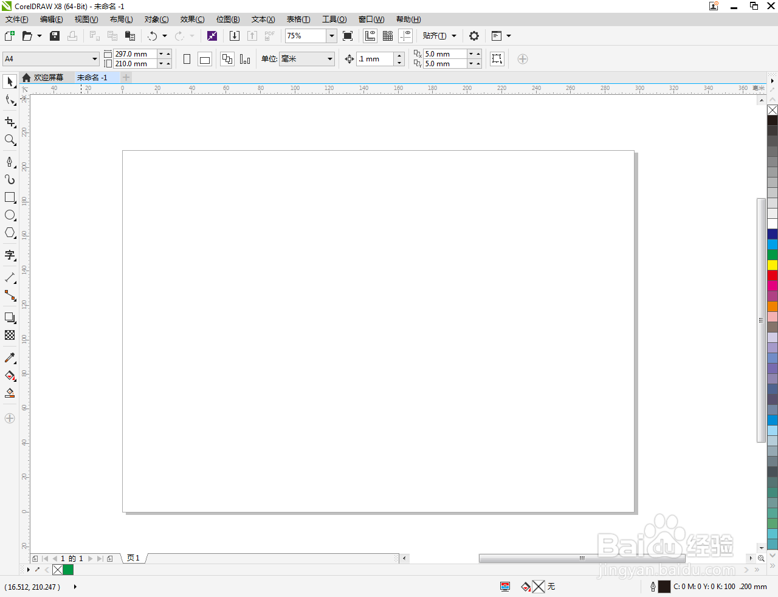Click the page width 297.0 mm field
The height and width of the screenshot is (597, 778).
pyautogui.click(x=135, y=54)
